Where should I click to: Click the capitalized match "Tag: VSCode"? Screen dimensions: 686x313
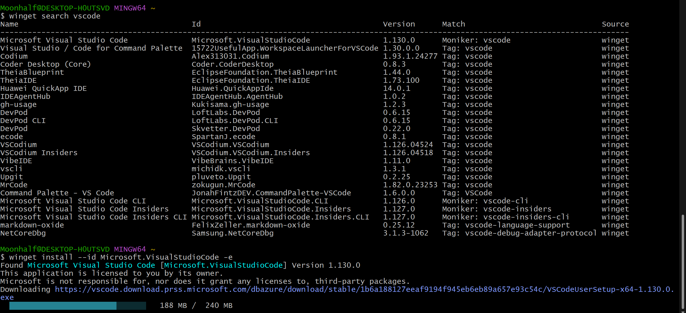(x=467, y=193)
